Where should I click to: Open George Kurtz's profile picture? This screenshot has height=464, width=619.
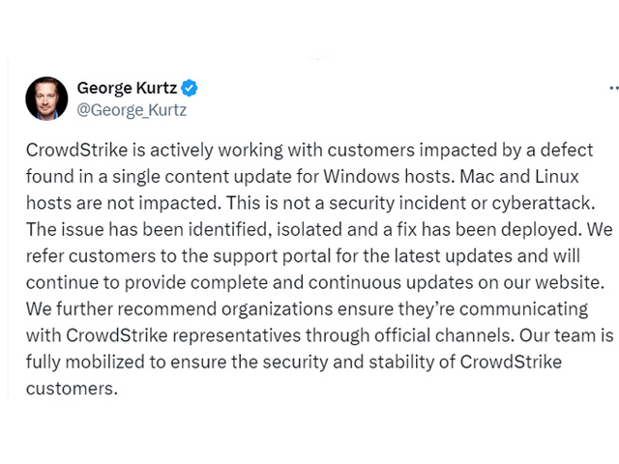tap(46, 99)
